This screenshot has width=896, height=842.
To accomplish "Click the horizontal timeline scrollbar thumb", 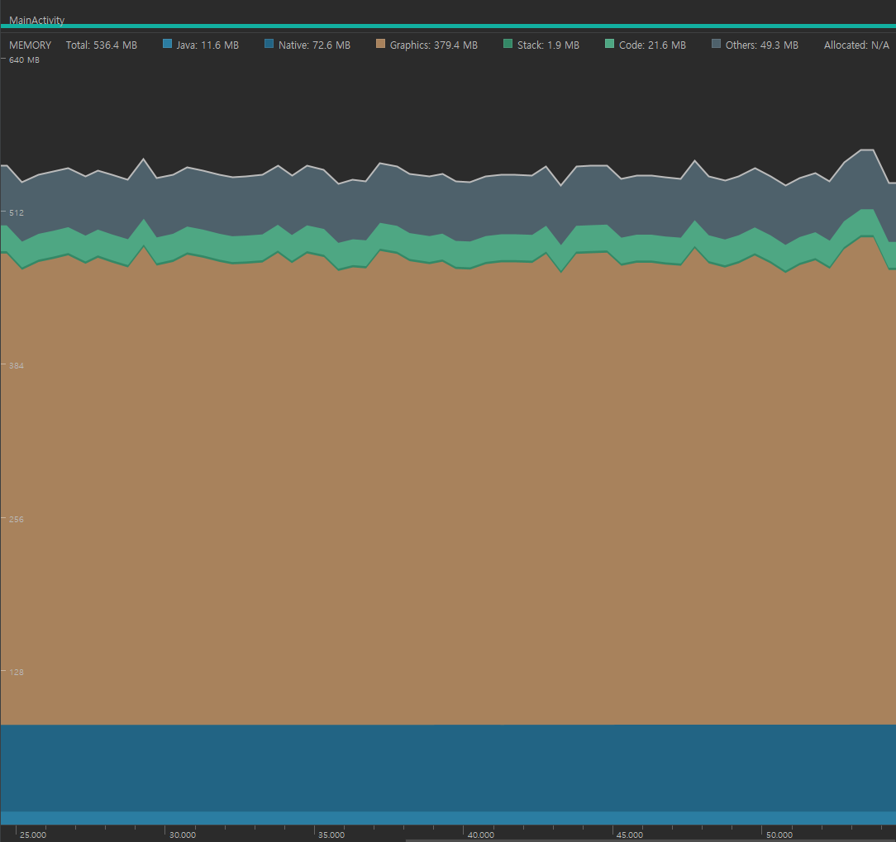I will 651,840.
